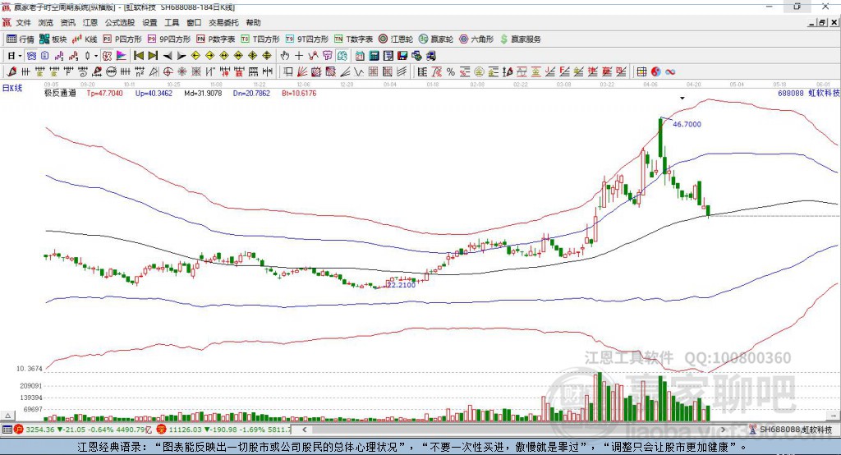This screenshot has width=841, height=455.
Task: Open the calculator icon
Action: (374, 56)
